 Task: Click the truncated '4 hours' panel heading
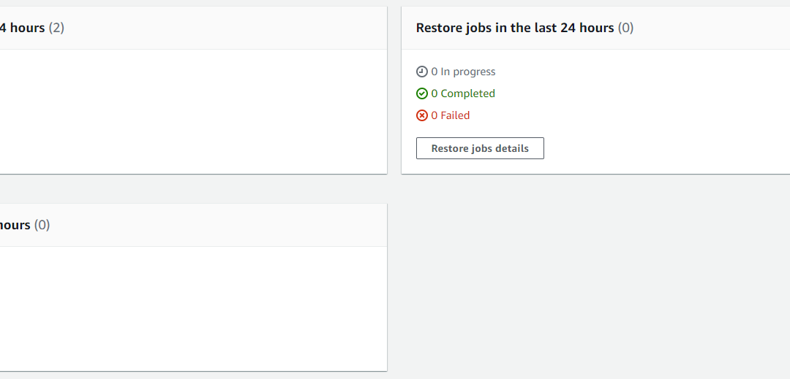point(22,28)
